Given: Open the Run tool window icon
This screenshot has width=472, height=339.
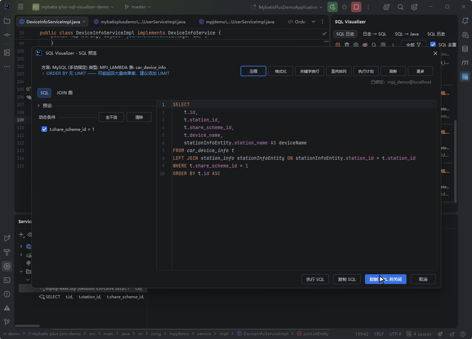Looking at the screenshot, I should (x=7, y=238).
